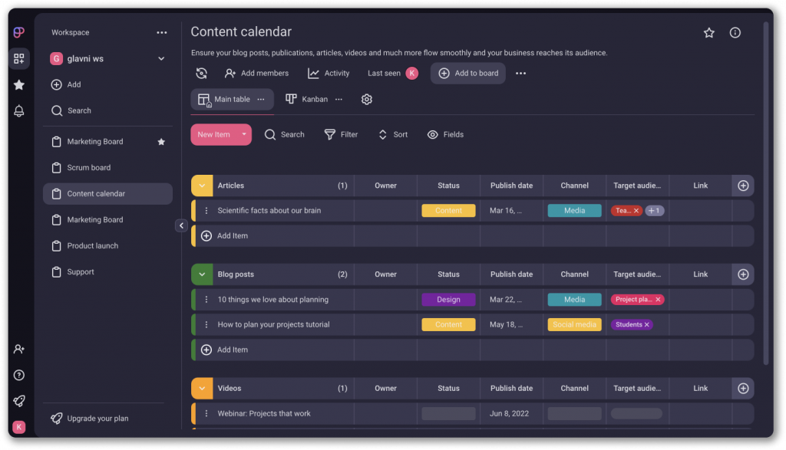
Task: Click Upgrade your plan link
Action: pyautogui.click(x=97, y=419)
